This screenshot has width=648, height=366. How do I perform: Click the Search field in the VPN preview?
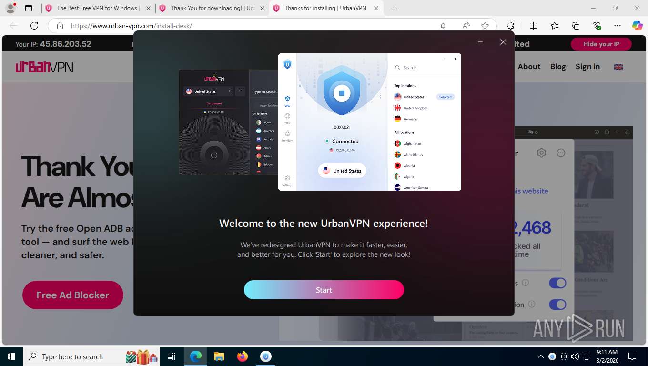click(424, 68)
